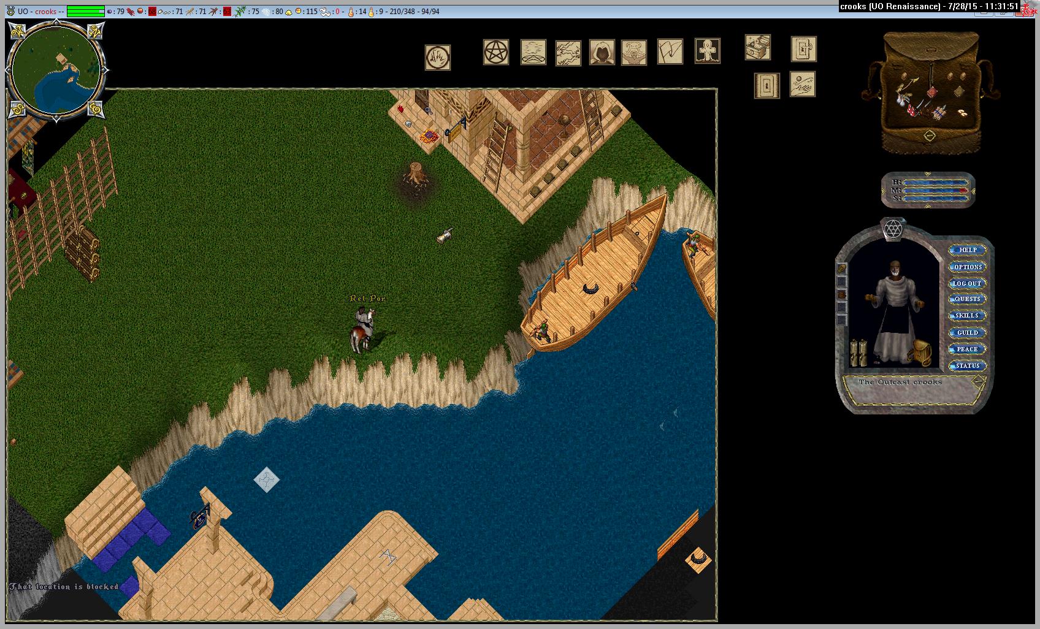Viewport: 1040px width, 629px height.
Task: Click the top equipment slot on paperdoll
Action: 842,269
